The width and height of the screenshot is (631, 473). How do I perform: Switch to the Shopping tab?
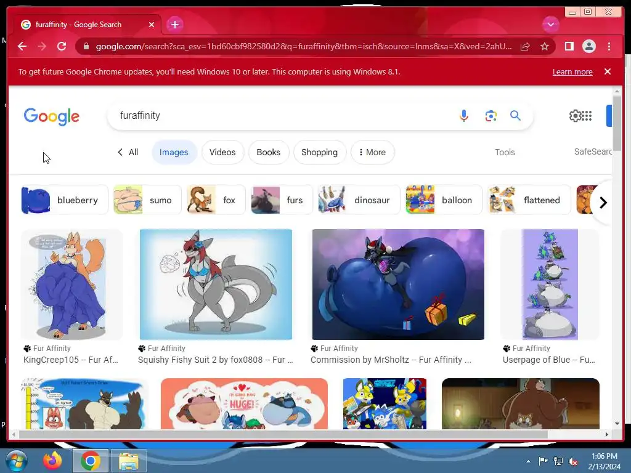pos(320,152)
